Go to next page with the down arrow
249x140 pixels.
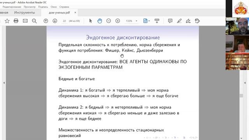point(55,21)
